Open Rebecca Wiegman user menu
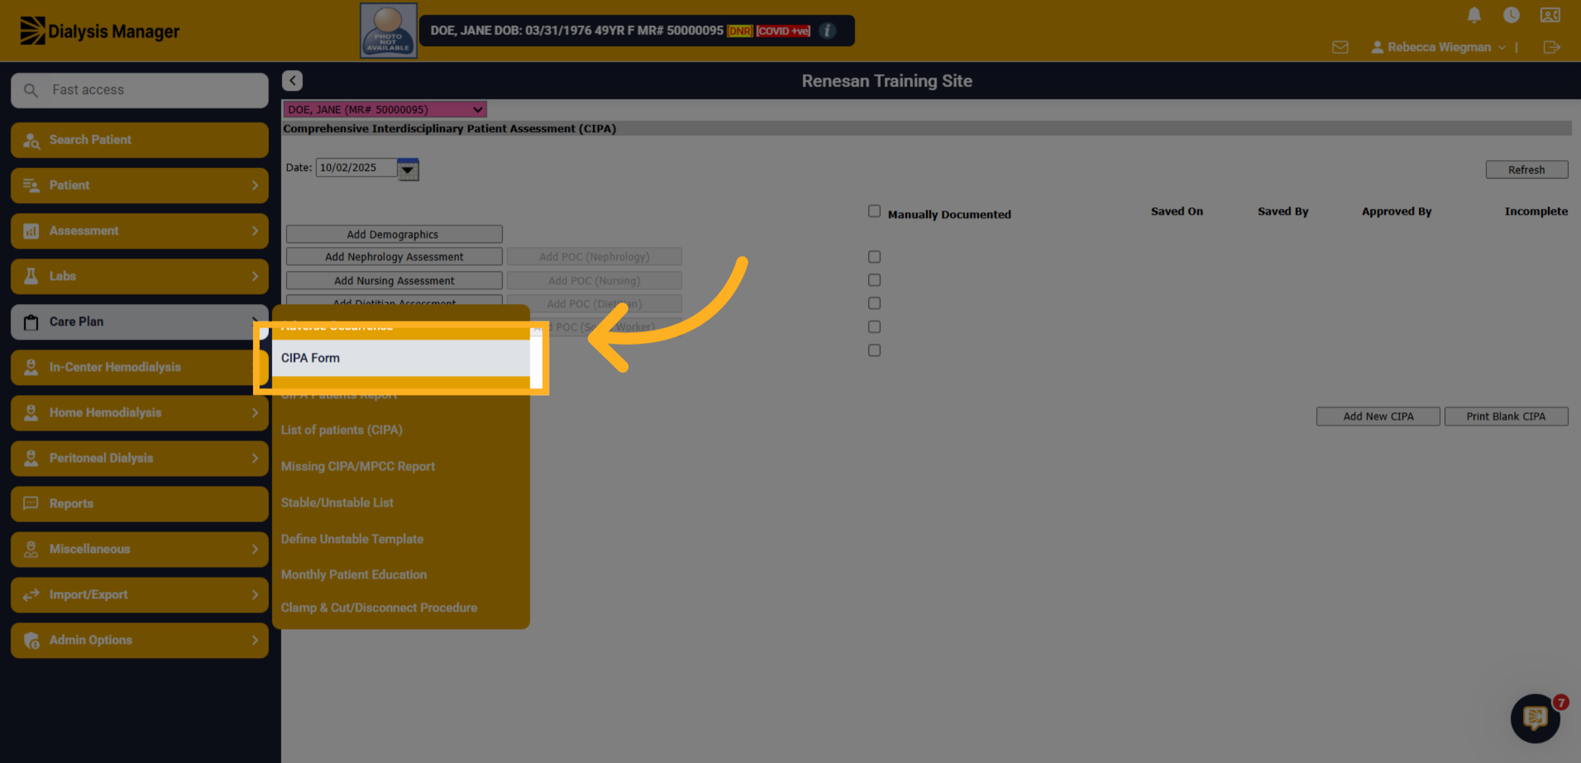 [1438, 47]
